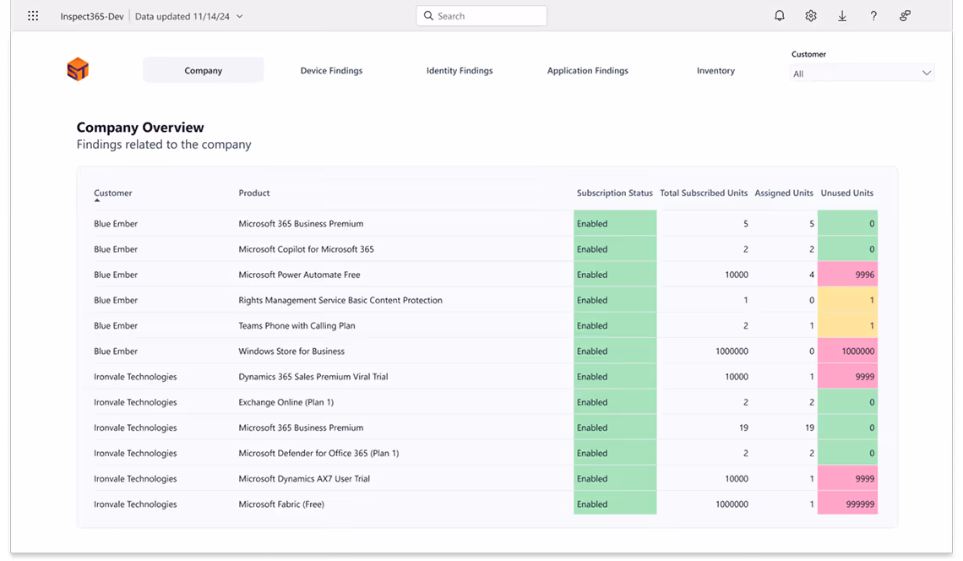
Task: Click the share/feedback icon in top bar
Action: [905, 16]
